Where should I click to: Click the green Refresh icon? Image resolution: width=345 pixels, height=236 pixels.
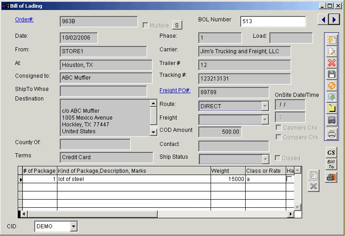332,97
